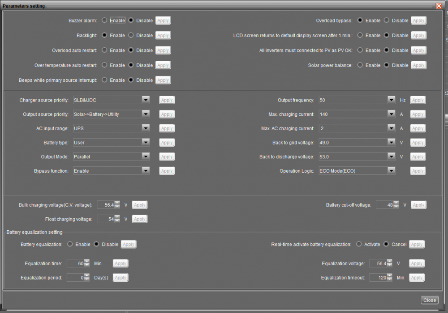This screenshot has width=448, height=313.
Task: Apply Max. charging current setting
Action: (418, 114)
